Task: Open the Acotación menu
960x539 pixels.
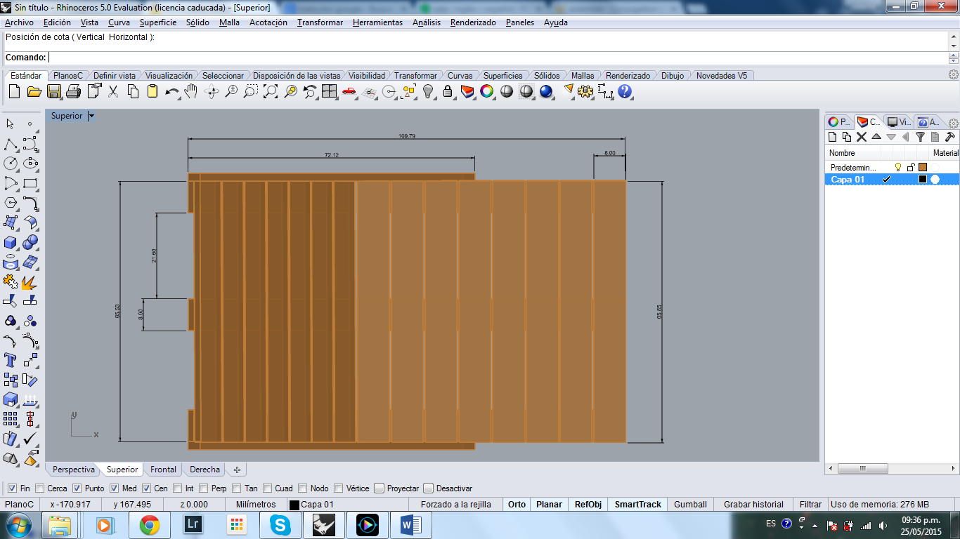Action: point(268,22)
